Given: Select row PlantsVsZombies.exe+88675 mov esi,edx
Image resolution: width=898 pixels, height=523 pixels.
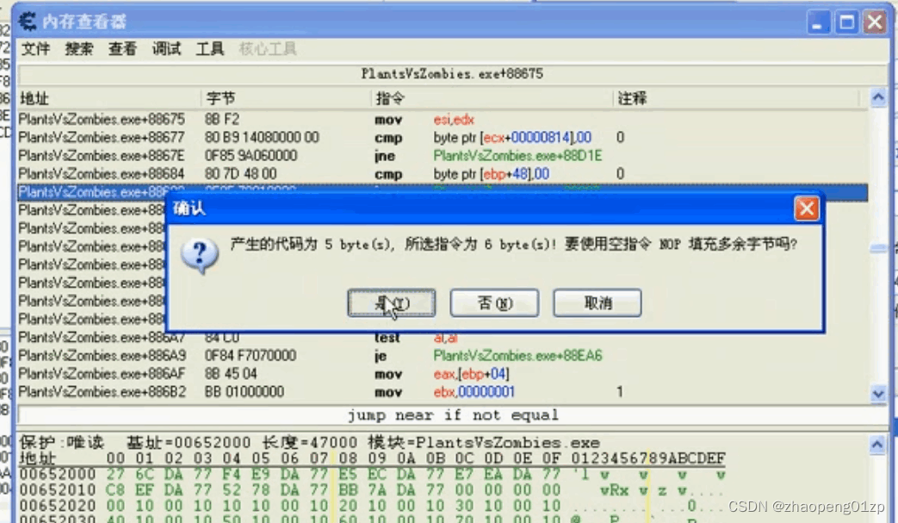Looking at the screenshot, I should pyautogui.click(x=443, y=119).
